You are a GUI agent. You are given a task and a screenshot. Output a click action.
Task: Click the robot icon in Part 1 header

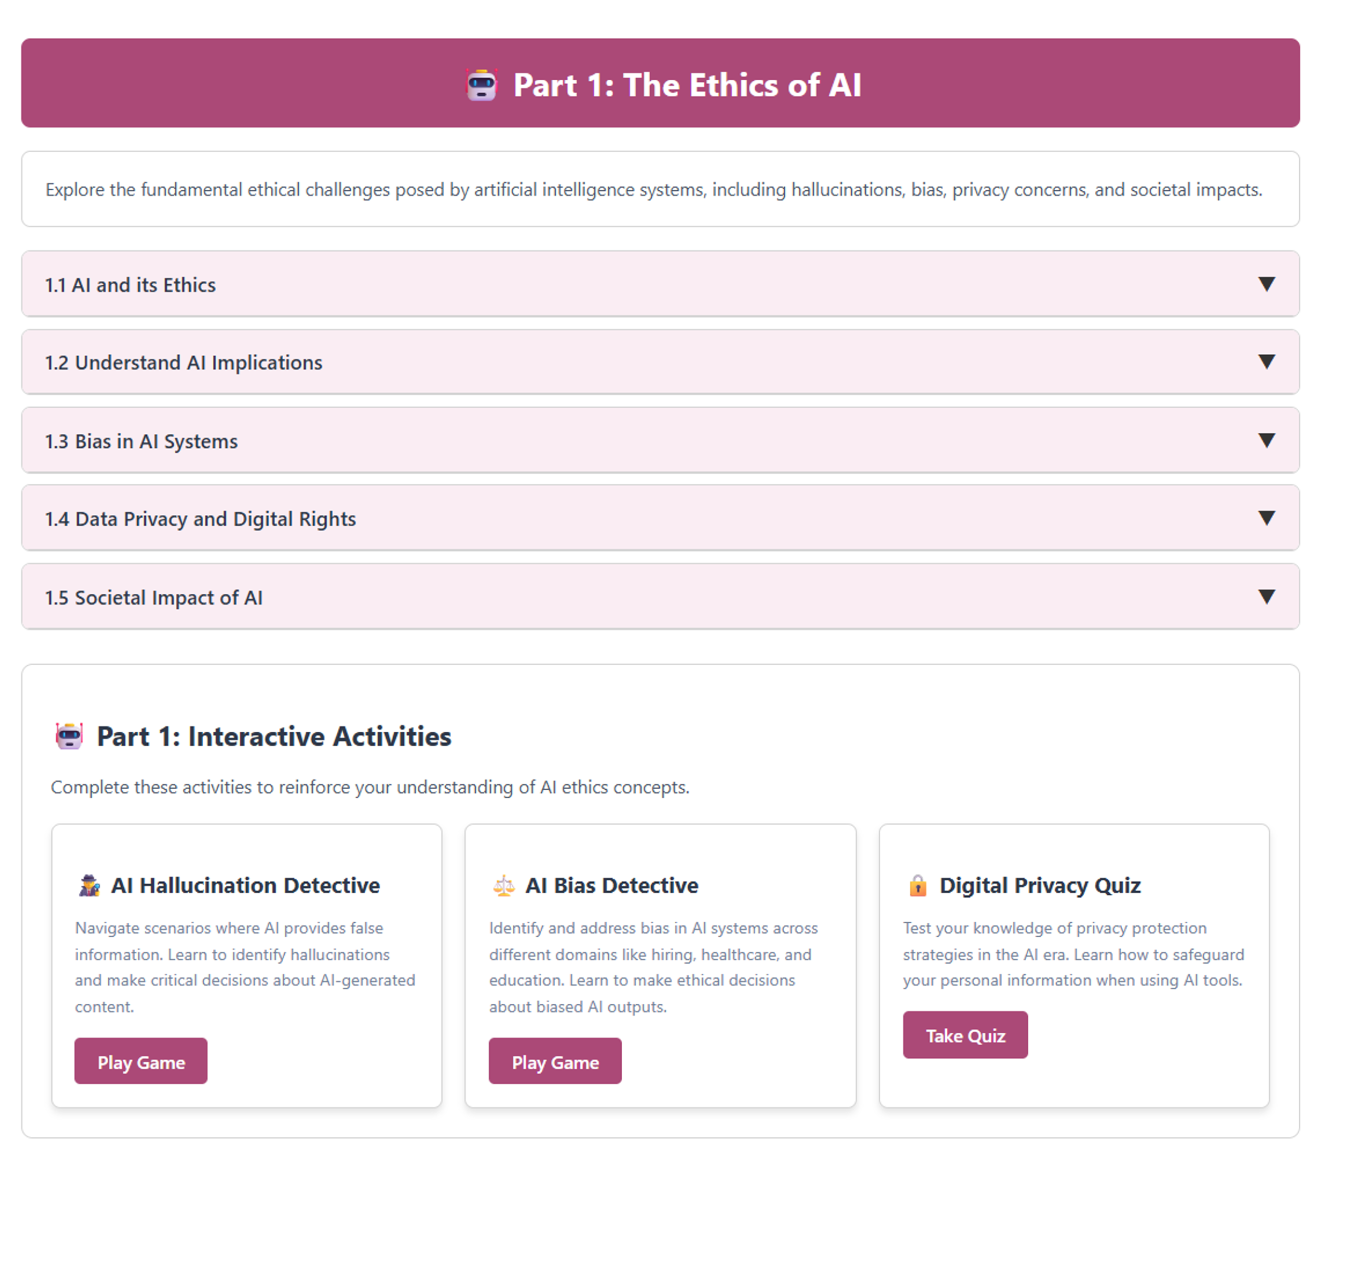click(482, 85)
